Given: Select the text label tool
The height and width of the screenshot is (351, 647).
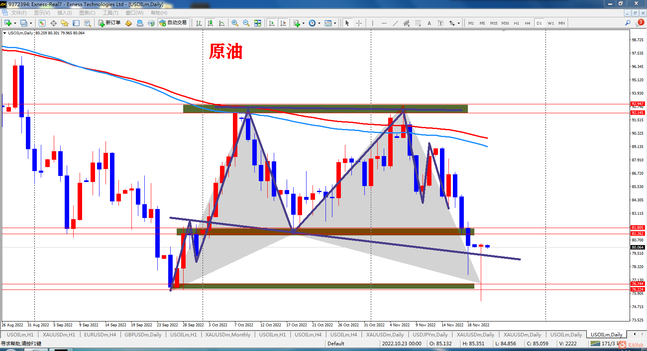Looking at the screenshot, I should click(x=440, y=23).
